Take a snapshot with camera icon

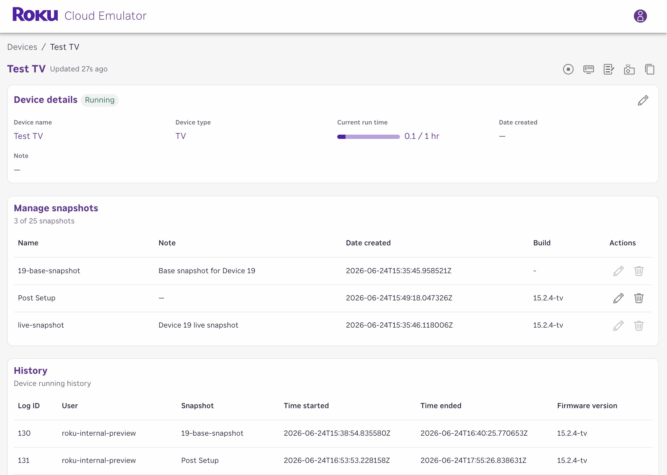tap(629, 69)
